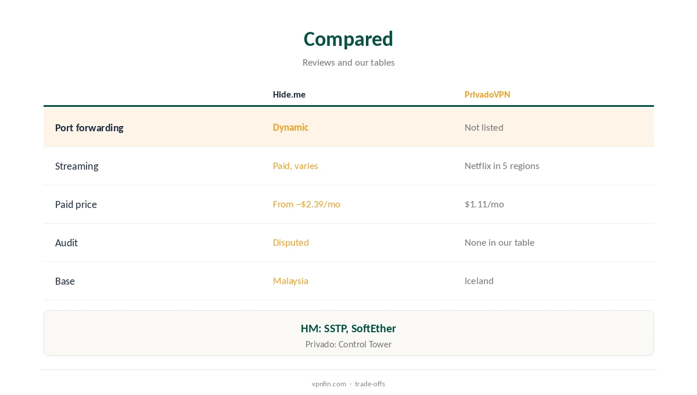697x395 pixels.
Task: Click the 'From ~$2.39/mo' value
Action: coord(307,204)
